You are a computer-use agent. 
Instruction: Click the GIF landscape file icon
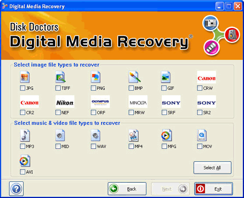pyautogui.click(x=166, y=77)
